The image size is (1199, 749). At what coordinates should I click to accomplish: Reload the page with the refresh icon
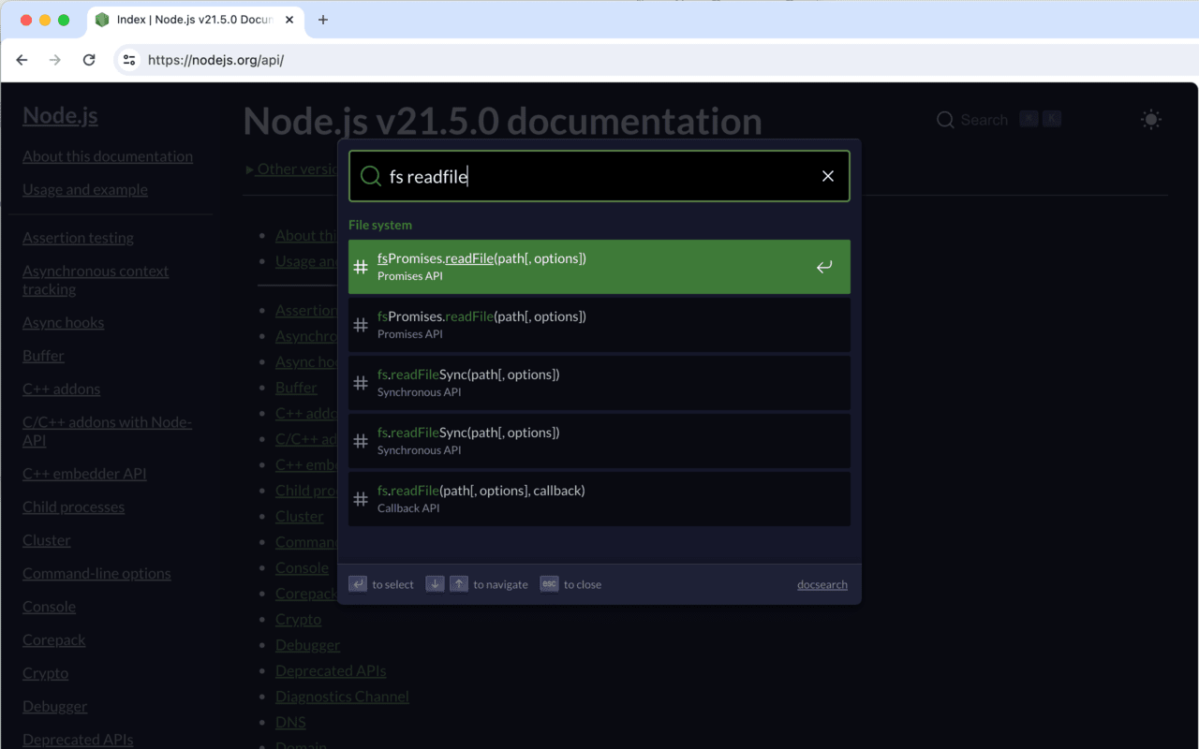tap(89, 59)
